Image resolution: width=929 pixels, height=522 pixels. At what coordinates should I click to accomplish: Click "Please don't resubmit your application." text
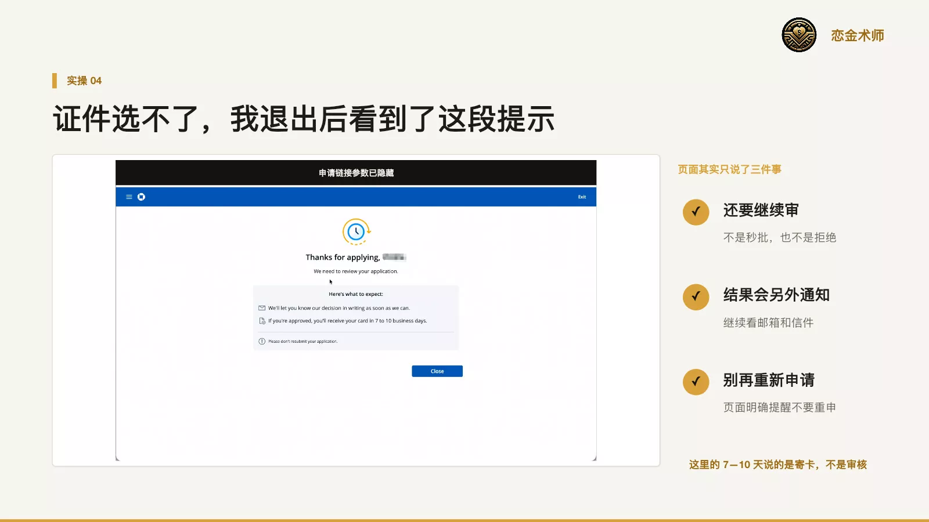(x=303, y=342)
